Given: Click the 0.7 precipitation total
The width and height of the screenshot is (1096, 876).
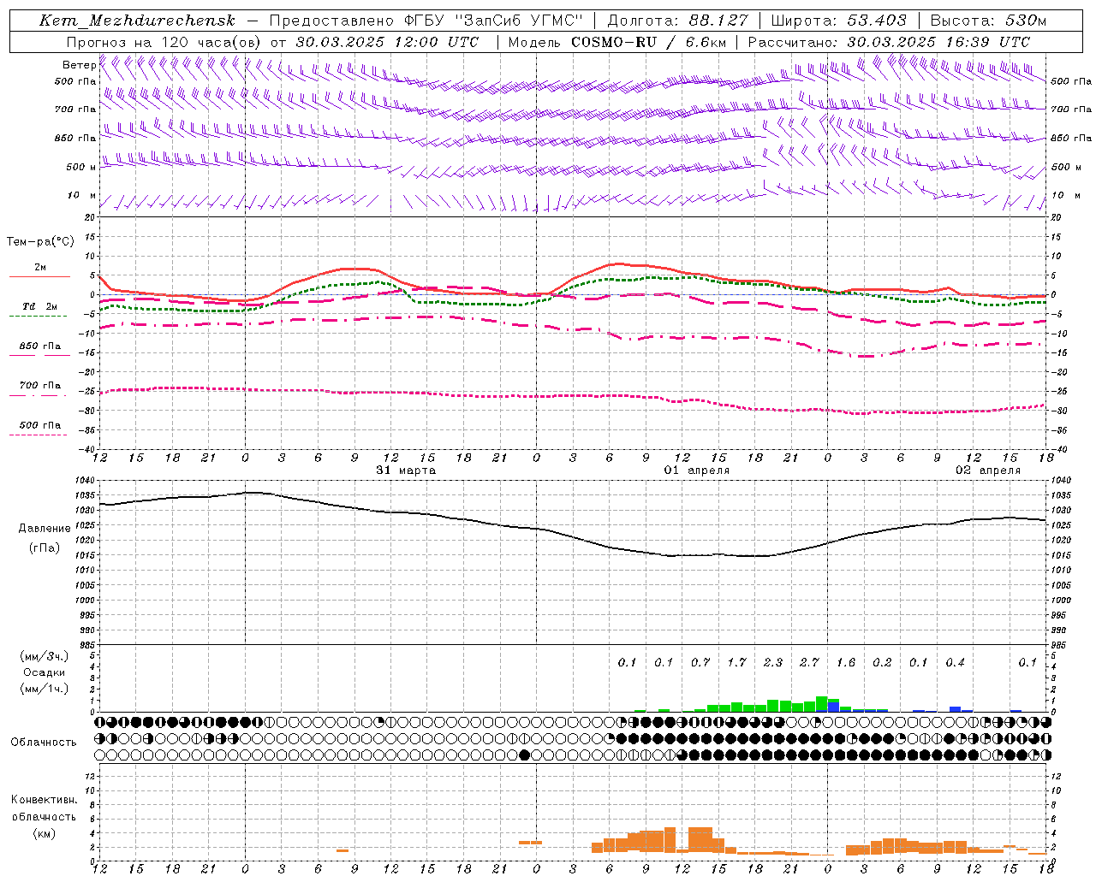Looking at the screenshot, I should [x=700, y=662].
